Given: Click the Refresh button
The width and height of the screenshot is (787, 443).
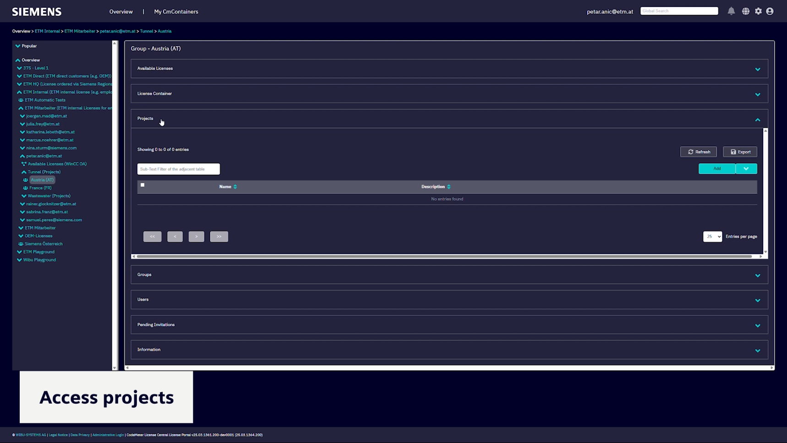Looking at the screenshot, I should [698, 152].
